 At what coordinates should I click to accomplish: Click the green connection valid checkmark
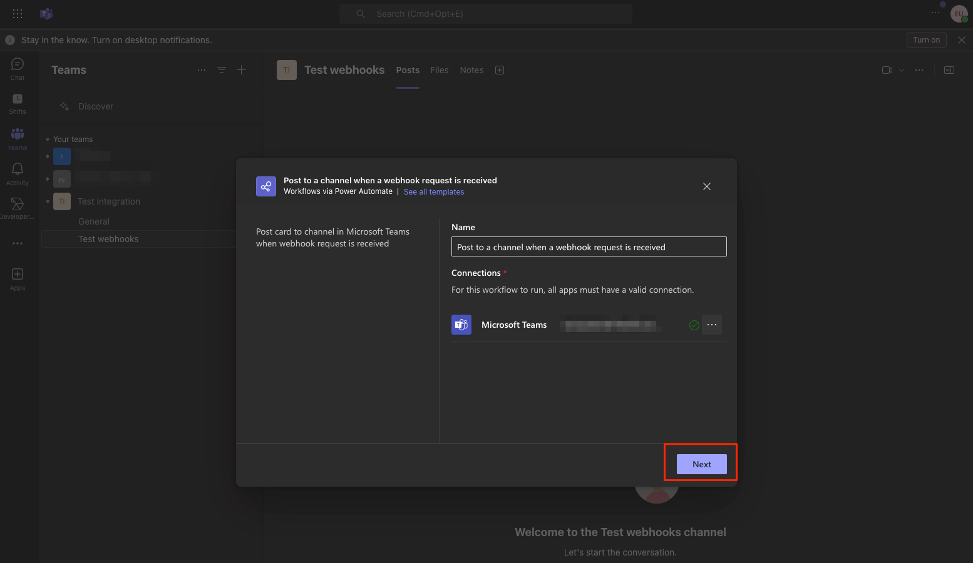coord(694,325)
